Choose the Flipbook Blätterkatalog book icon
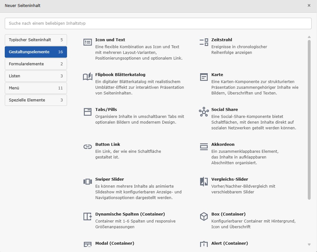The image size is (317, 252). click(x=87, y=77)
